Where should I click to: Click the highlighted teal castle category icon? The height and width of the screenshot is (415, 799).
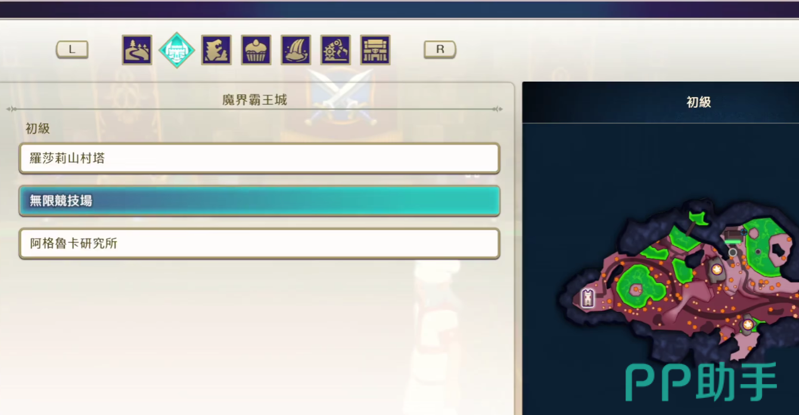coord(177,50)
